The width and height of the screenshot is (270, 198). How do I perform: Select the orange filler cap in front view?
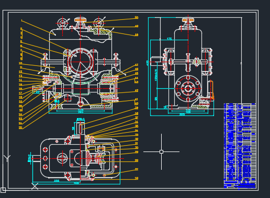pos(80,20)
